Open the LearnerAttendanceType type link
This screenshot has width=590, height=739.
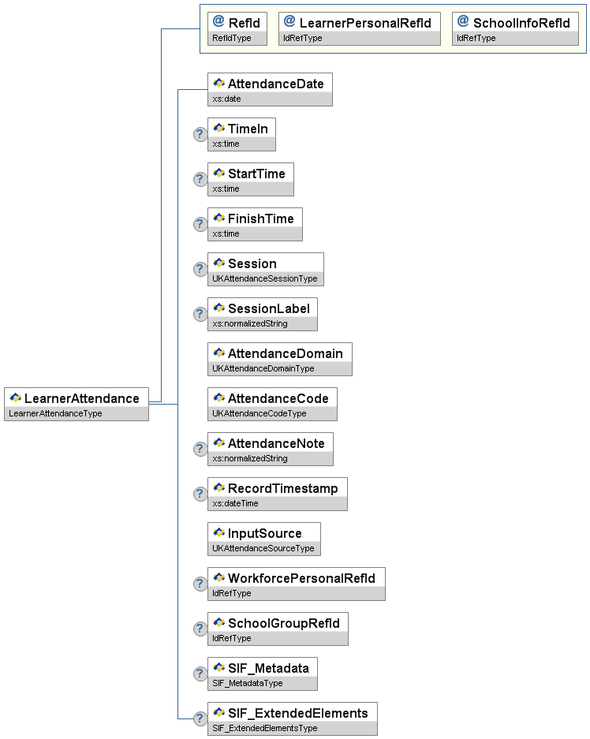pyautogui.click(x=55, y=413)
